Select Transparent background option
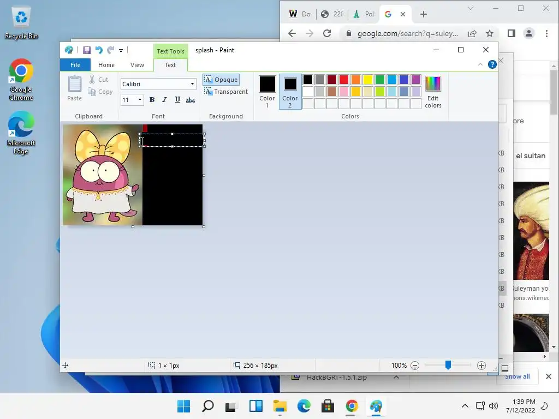The height and width of the screenshot is (419, 559). coord(226,92)
